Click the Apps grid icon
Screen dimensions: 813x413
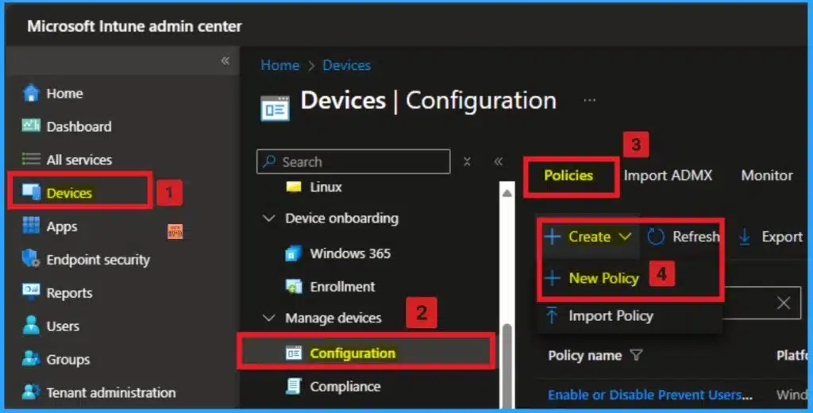pos(31,226)
